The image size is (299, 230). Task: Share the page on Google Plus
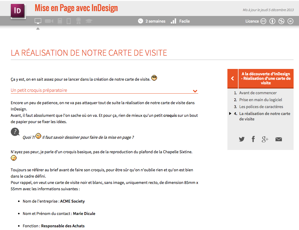(265, 139)
